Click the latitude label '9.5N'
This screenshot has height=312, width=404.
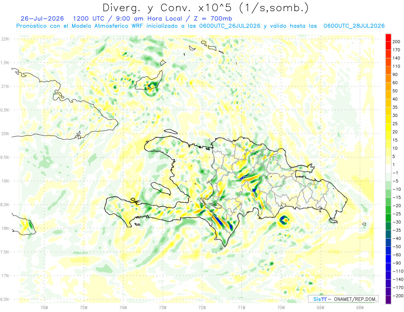coord(4,157)
